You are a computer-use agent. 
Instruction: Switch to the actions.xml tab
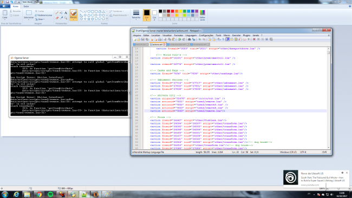coord(158,44)
